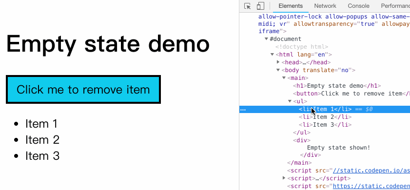
Task: Expand the head element
Action: click(x=278, y=62)
